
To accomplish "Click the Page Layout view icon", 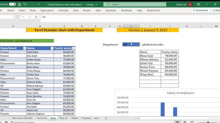I will point(185,122).
